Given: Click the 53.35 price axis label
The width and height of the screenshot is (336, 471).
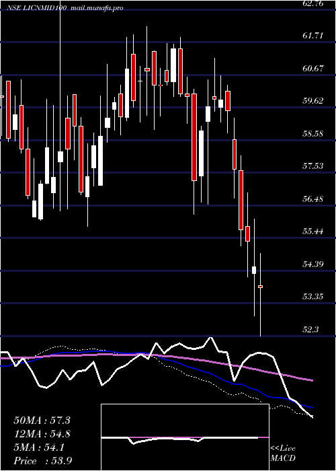Looking at the screenshot, I should (x=313, y=297).
